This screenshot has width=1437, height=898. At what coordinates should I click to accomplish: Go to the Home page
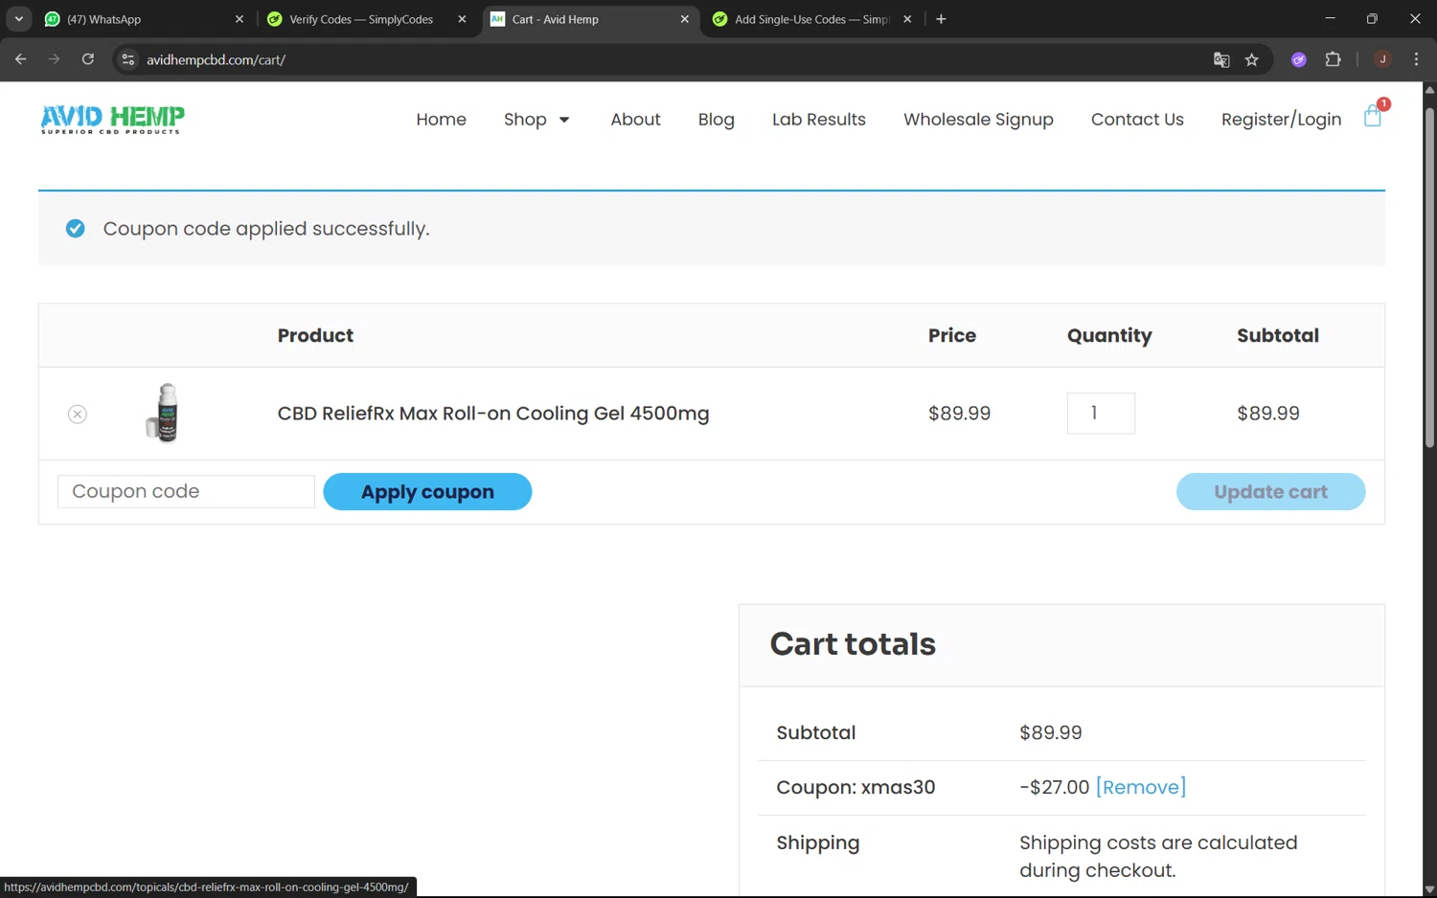pos(441,120)
